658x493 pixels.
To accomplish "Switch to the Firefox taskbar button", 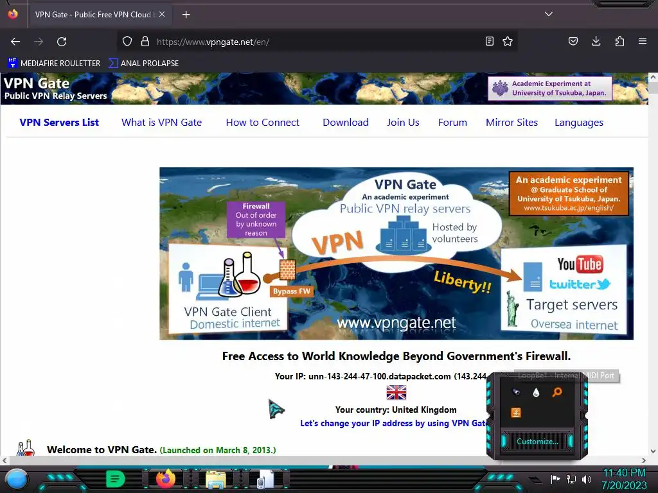I will click(166, 479).
